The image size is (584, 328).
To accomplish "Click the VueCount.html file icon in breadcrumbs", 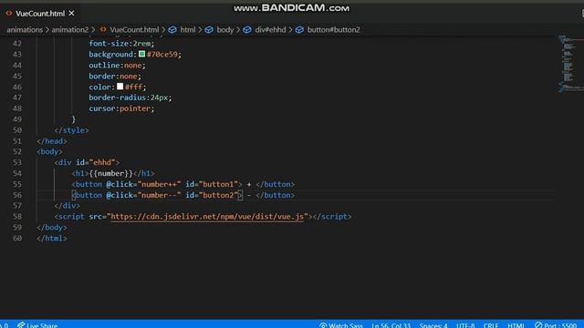I will click(x=103, y=30).
